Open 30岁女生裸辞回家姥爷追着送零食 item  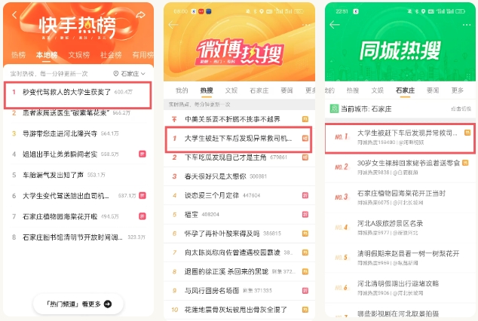pyautogui.click(x=400, y=167)
